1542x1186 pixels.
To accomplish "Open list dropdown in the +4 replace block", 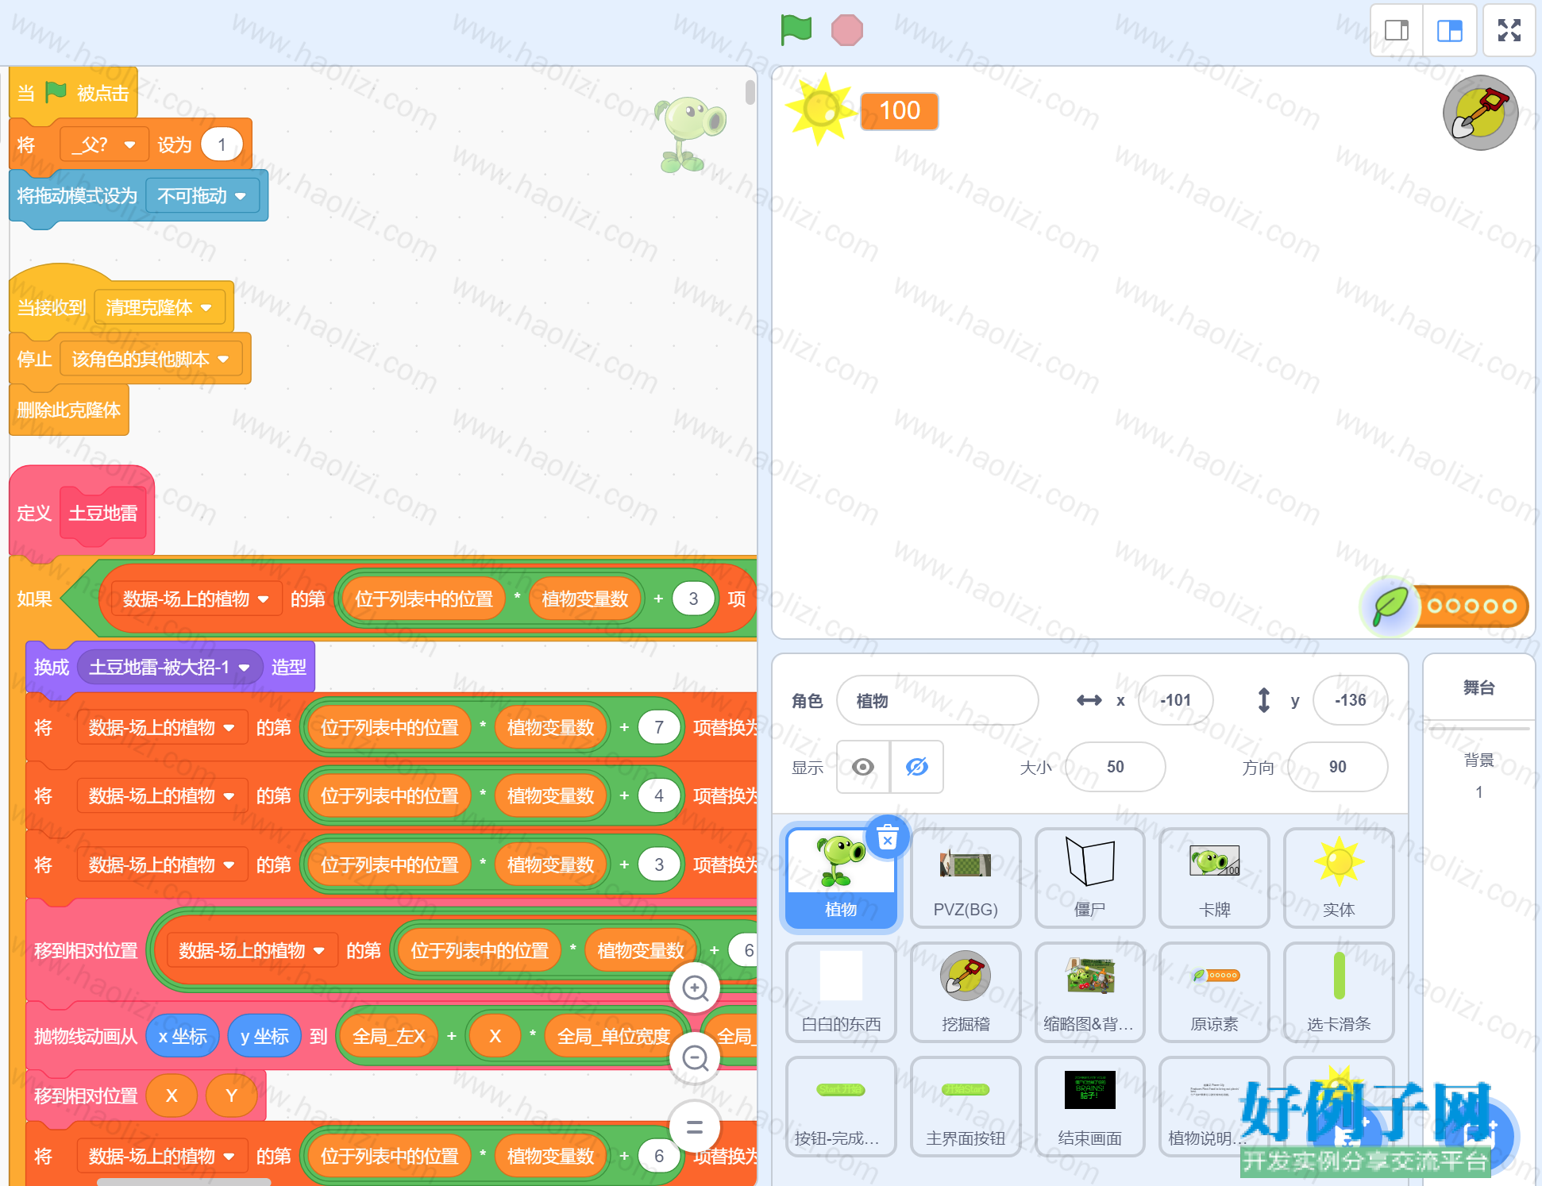I will (x=162, y=795).
